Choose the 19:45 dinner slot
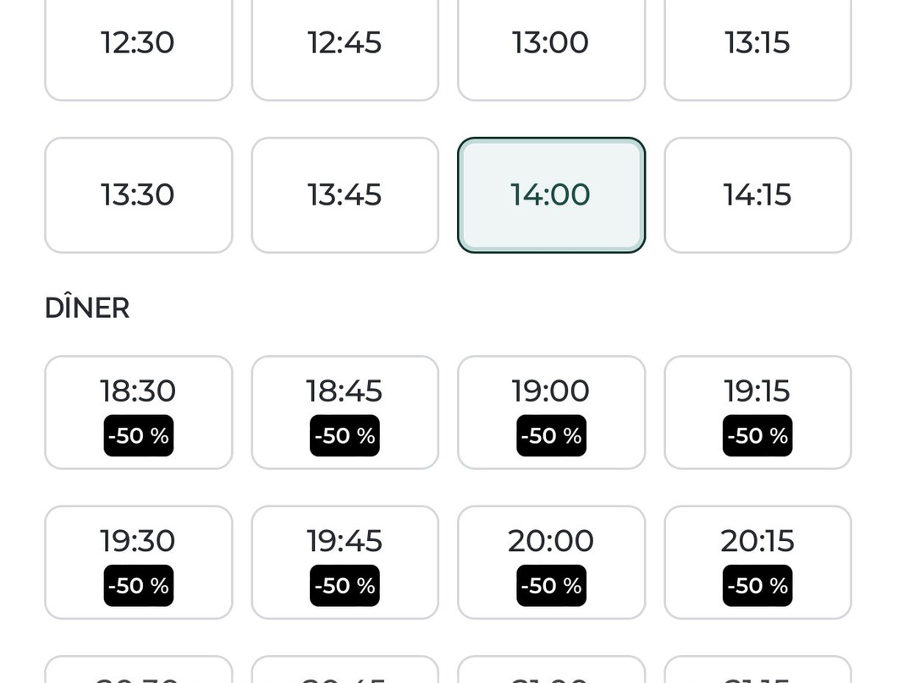This screenshot has height=683, width=914. (345, 562)
